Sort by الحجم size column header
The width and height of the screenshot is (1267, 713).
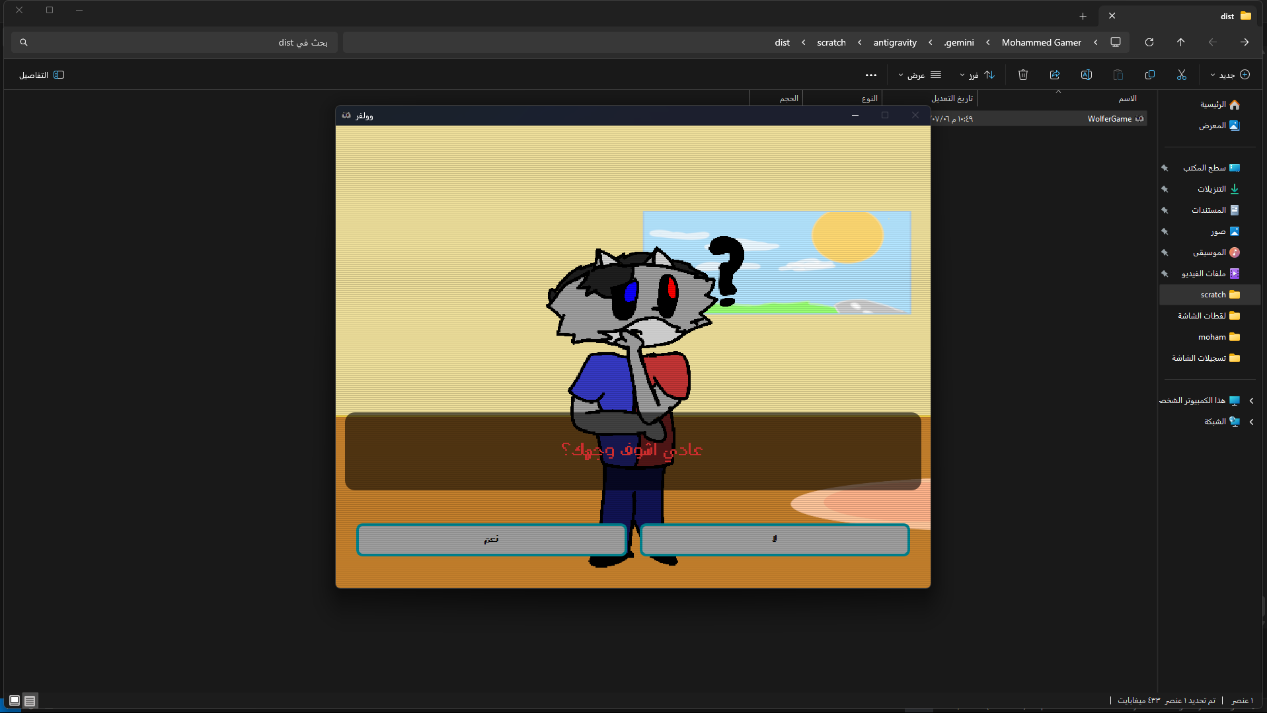pos(788,98)
